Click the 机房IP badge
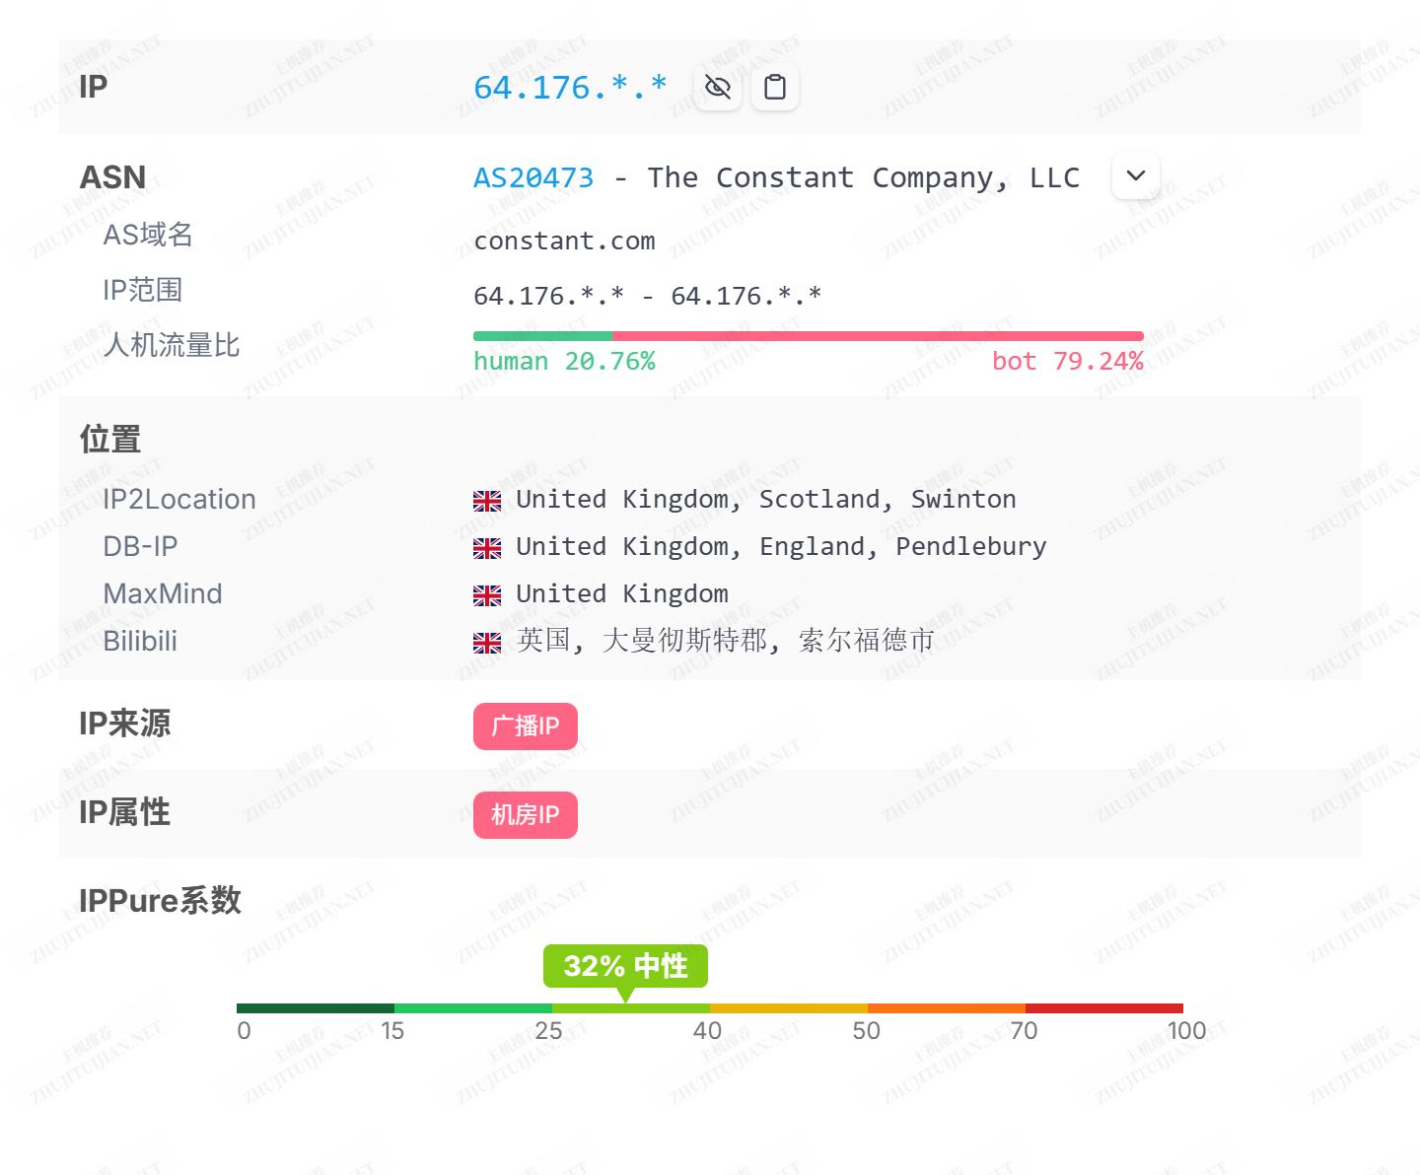Screen dimensions: 1420x1175 coord(525,815)
